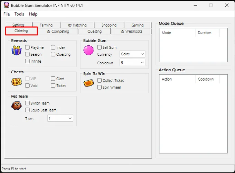Click the Duration column header in Mode Queue
The height and width of the screenshot is (173, 235).
208,33
